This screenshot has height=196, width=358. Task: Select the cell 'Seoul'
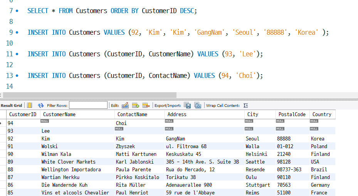(x=260, y=139)
